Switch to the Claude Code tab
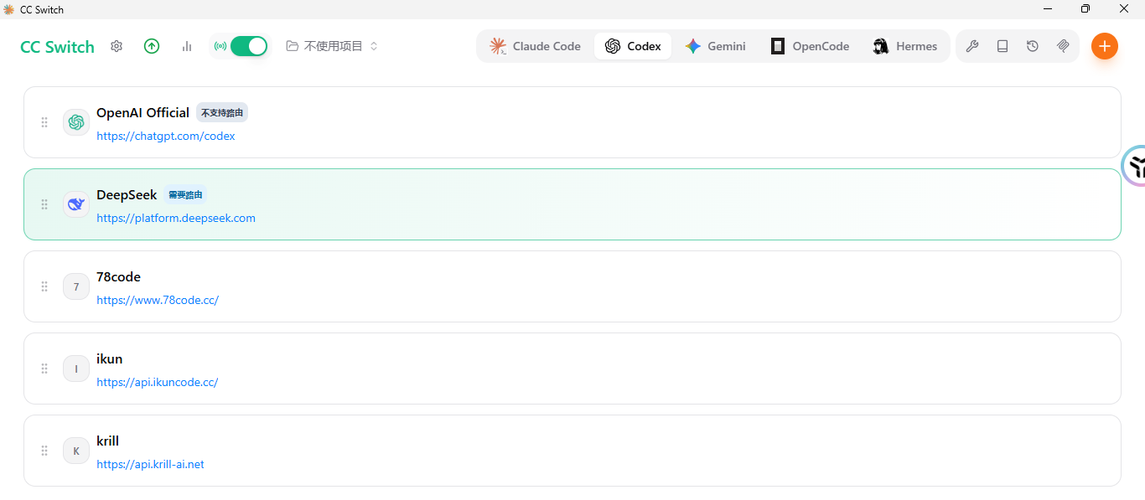1145x500 pixels. 536,46
